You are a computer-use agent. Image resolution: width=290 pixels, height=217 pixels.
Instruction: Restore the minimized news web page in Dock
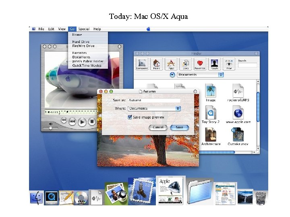point(225,193)
